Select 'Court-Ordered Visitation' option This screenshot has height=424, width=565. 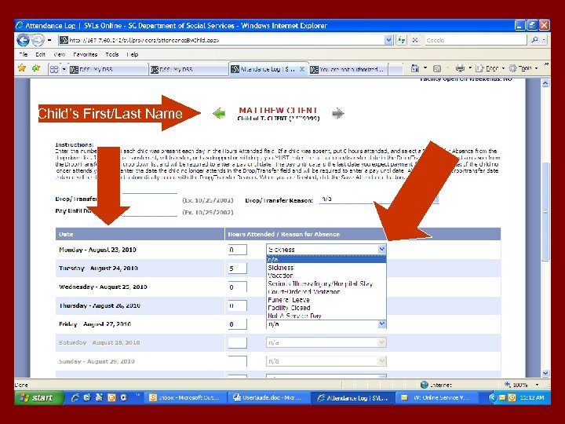(326, 291)
